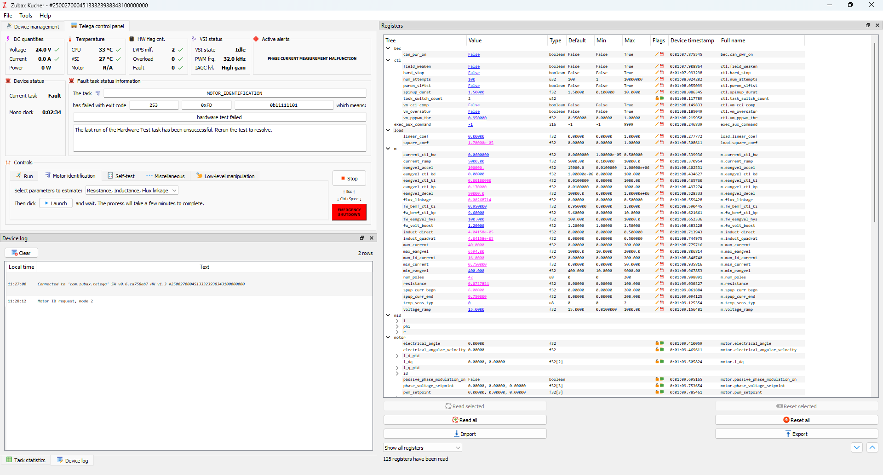The width and height of the screenshot is (883, 475).
Task: Expand the phi node under mid
Action: [397, 326]
